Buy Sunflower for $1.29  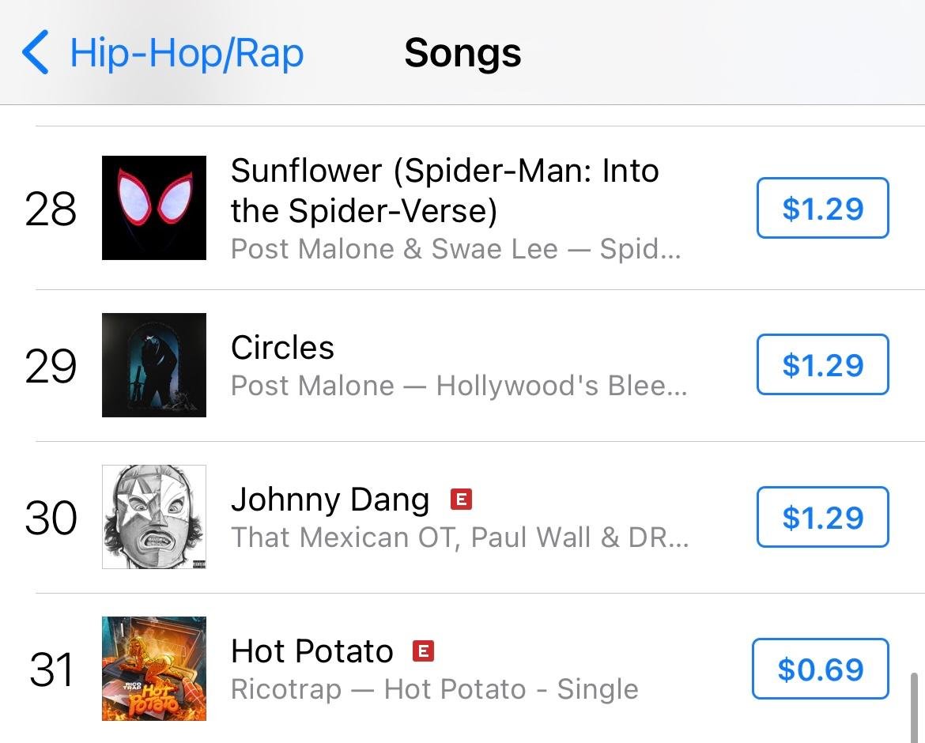tap(822, 209)
